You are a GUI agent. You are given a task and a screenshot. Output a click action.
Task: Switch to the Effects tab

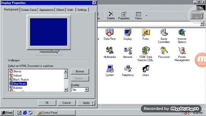tap(60, 10)
